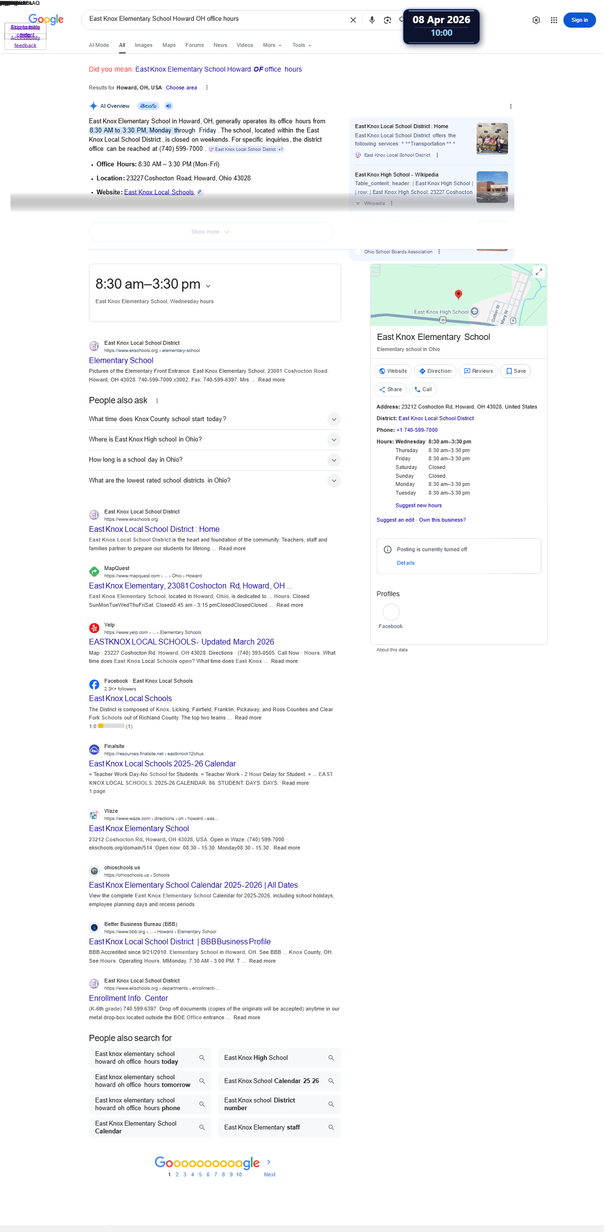Switch to the News tab
The height and width of the screenshot is (1232, 611).
[220, 45]
